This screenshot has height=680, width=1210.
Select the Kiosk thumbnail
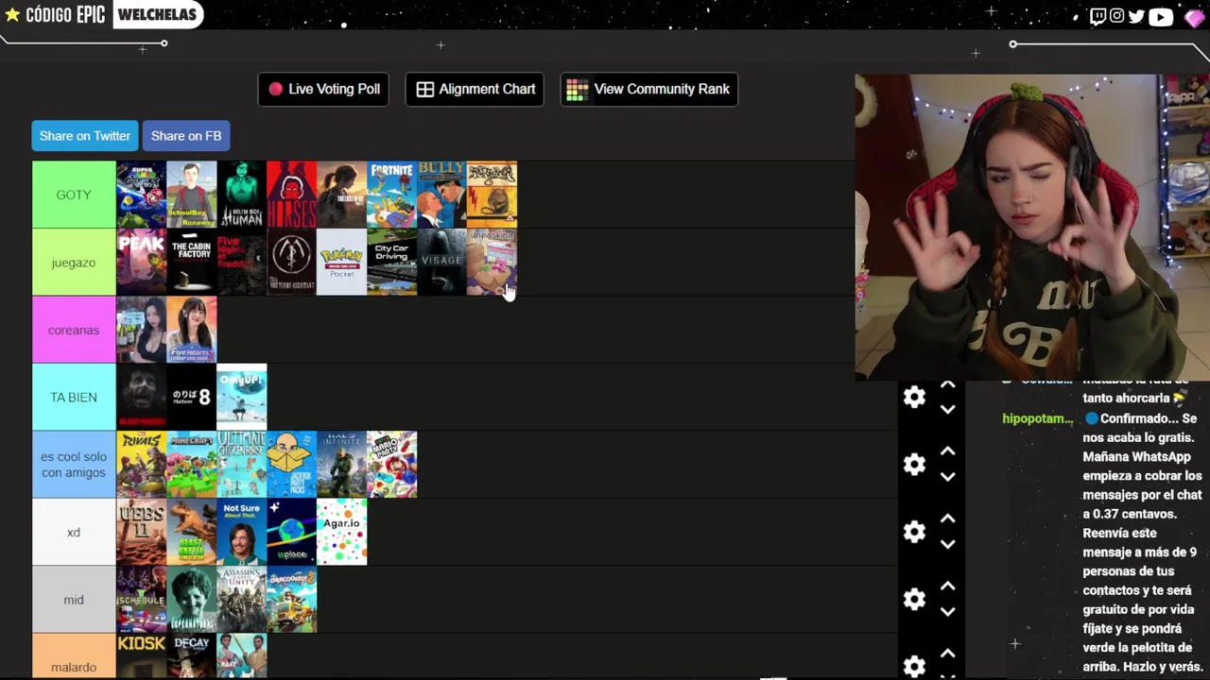point(141,656)
